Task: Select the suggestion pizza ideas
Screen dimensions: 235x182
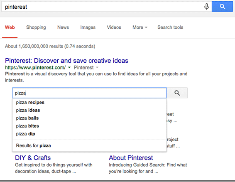Action: 89,110
